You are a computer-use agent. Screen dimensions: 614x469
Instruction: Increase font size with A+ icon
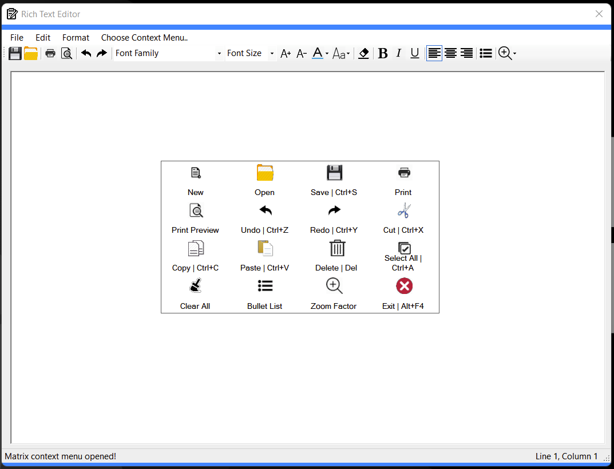point(286,53)
